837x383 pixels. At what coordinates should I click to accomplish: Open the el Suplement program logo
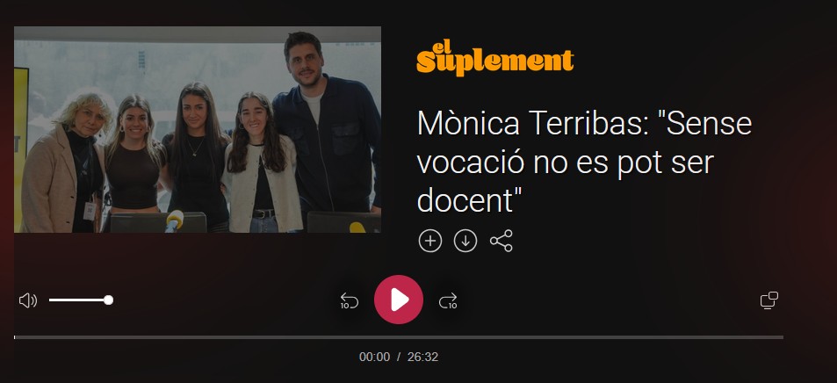[x=494, y=57]
